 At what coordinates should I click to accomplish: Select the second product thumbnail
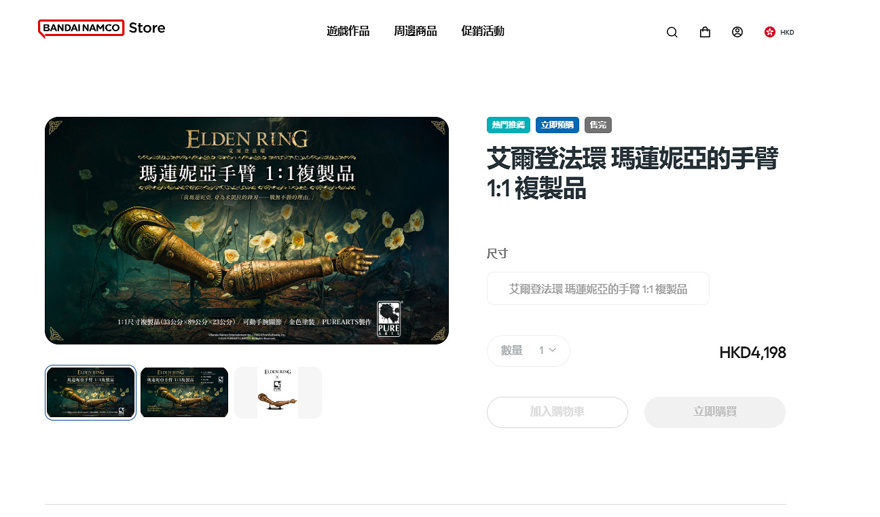184,393
